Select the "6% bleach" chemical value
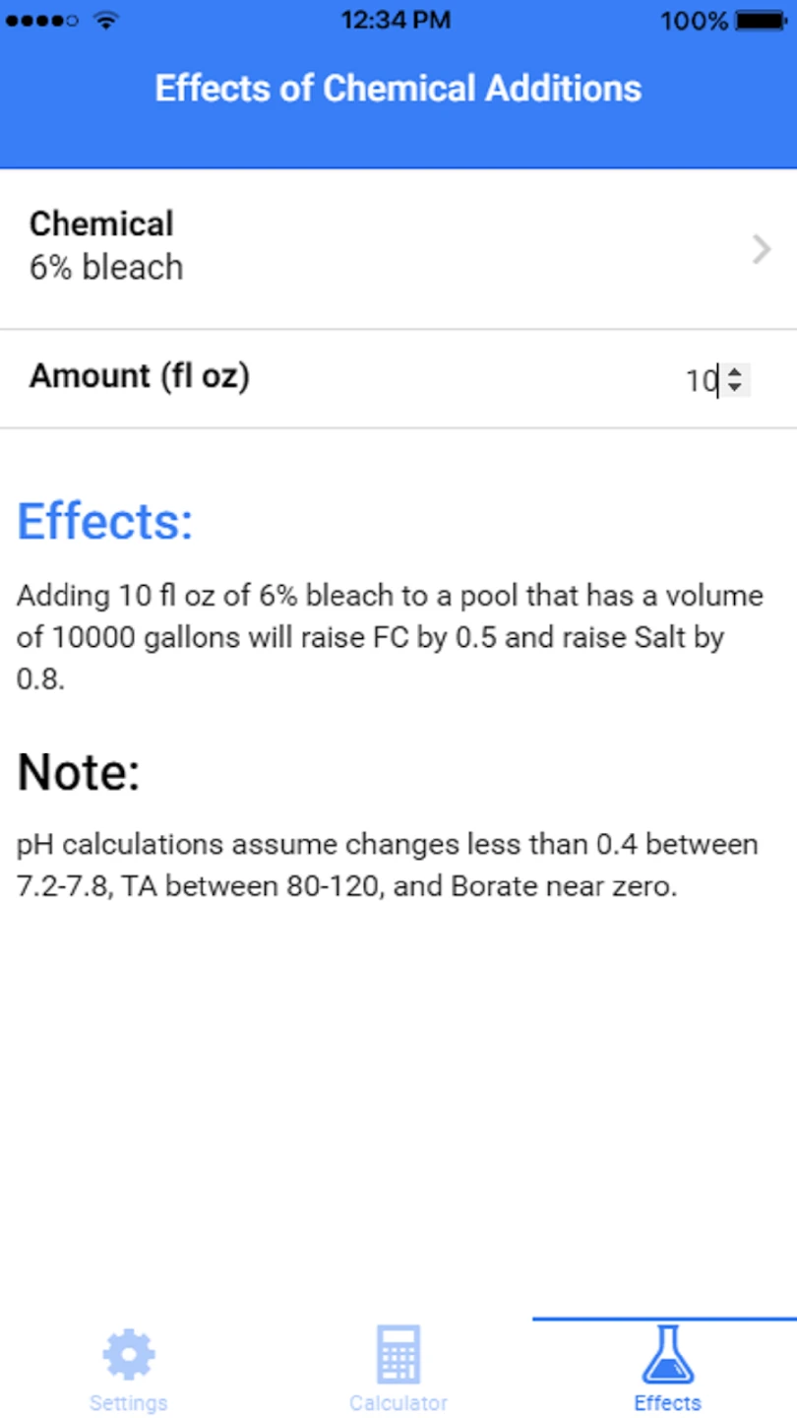The width and height of the screenshot is (797, 1418). (106, 267)
